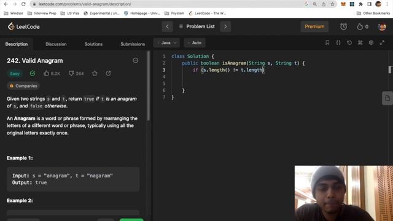
Task: Click the feedback circle icon near title
Action: [135, 60]
